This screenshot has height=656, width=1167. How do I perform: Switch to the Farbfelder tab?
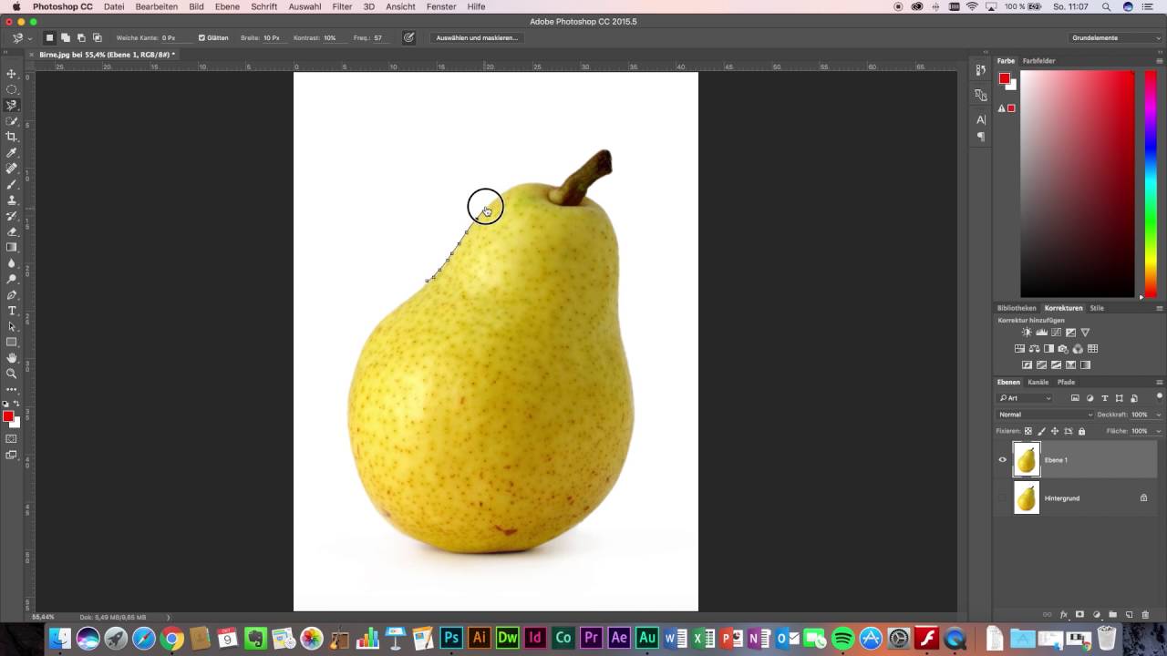coord(1038,60)
